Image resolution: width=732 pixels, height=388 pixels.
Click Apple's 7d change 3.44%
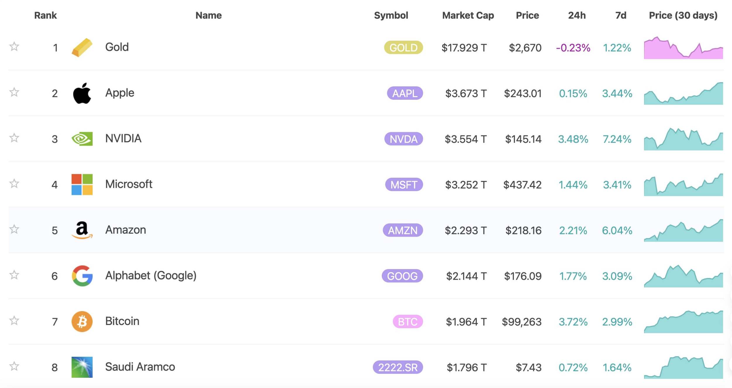[x=617, y=93]
